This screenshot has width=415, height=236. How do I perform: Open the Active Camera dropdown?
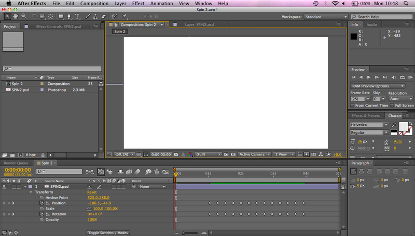click(254, 154)
